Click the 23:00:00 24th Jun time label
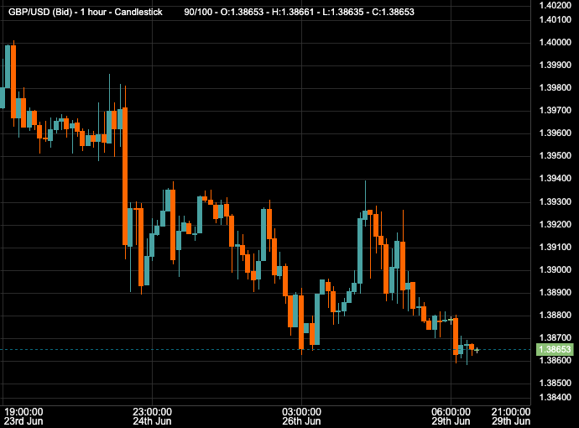This screenshot has height=428, width=579. [152, 416]
